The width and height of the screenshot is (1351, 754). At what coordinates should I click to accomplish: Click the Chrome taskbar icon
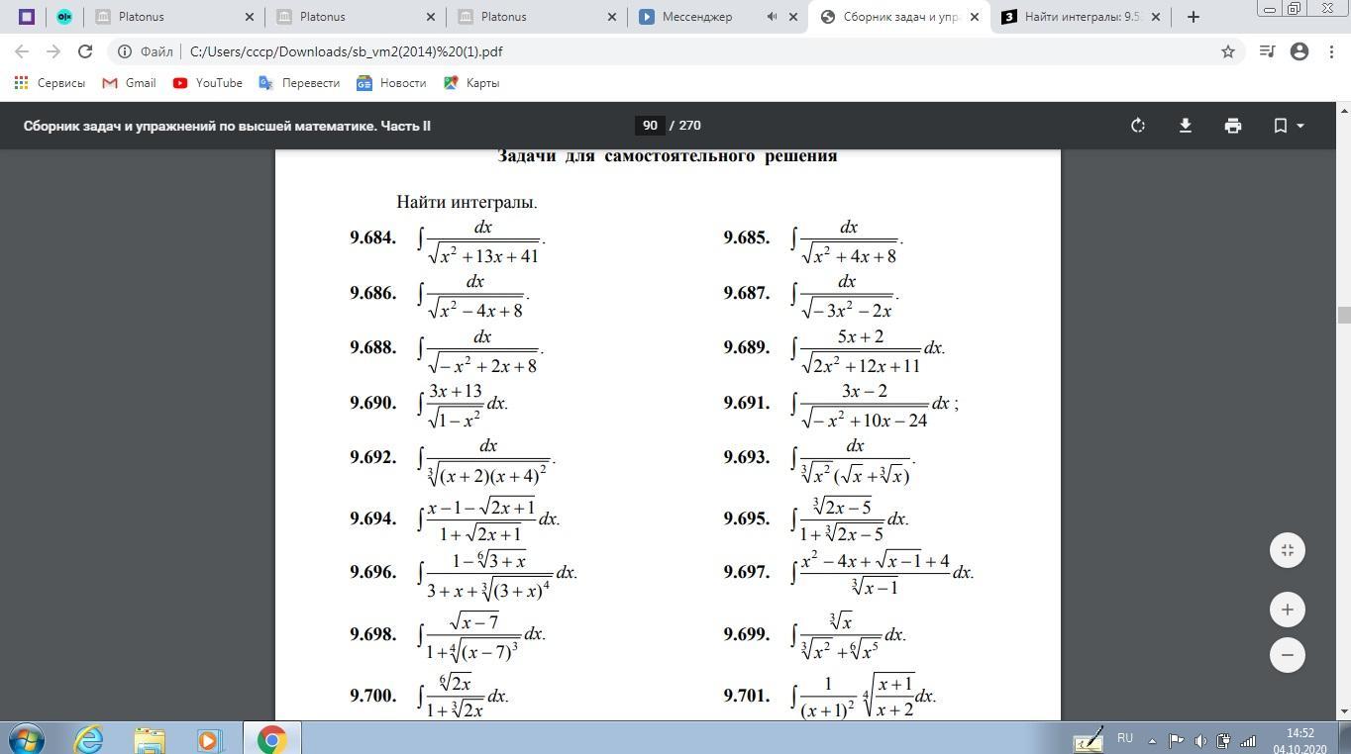coord(271,739)
